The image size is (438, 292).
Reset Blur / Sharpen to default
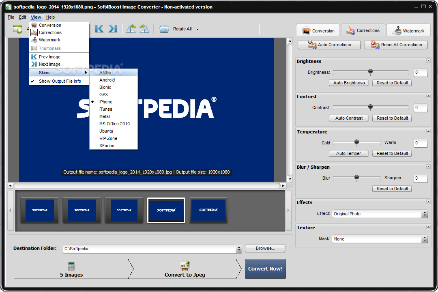(x=392, y=189)
